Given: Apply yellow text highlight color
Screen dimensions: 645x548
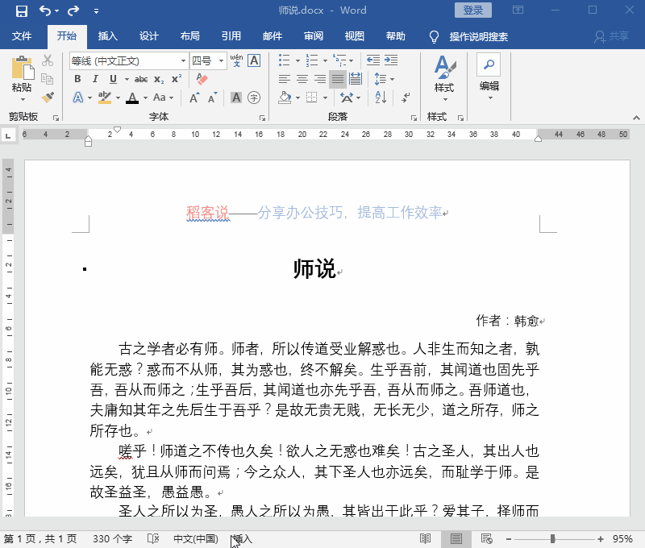Looking at the screenshot, I should click(105, 98).
